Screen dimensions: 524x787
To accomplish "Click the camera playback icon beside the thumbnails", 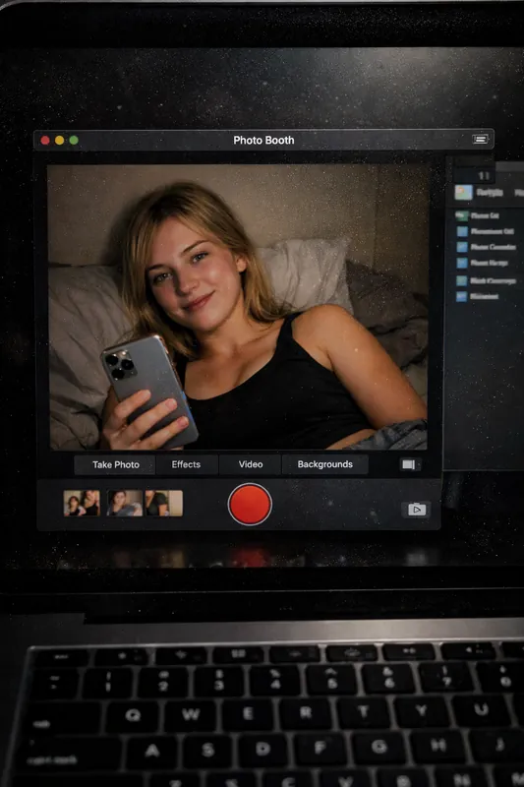I will (x=416, y=510).
